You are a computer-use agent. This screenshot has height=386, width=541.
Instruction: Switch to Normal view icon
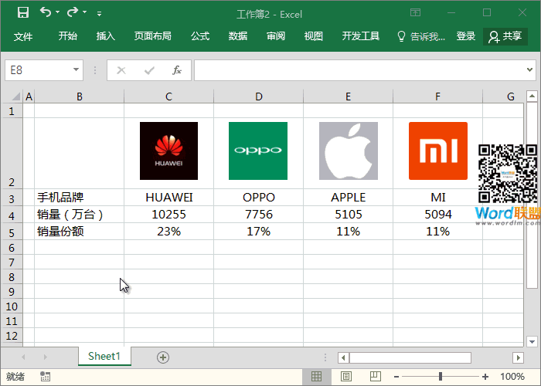click(316, 377)
